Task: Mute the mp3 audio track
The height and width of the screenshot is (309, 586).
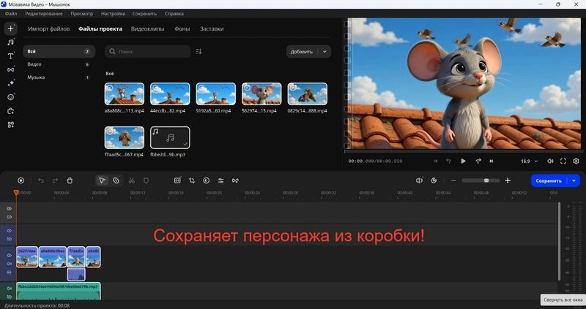Action: point(10,289)
